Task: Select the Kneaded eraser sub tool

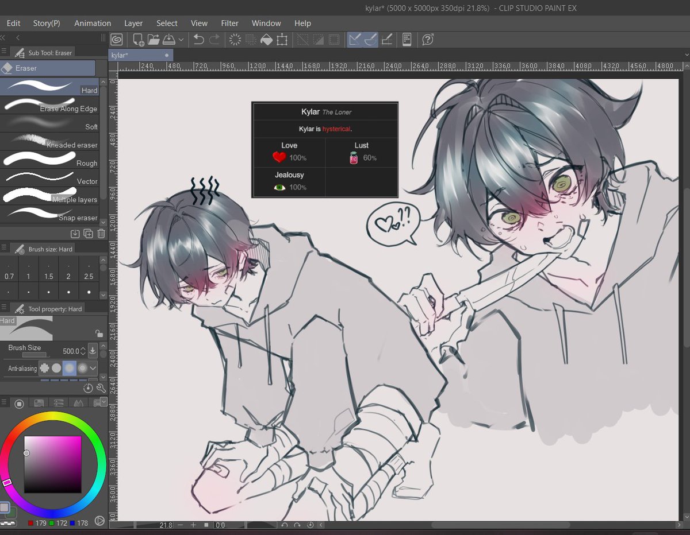Action: click(49, 141)
